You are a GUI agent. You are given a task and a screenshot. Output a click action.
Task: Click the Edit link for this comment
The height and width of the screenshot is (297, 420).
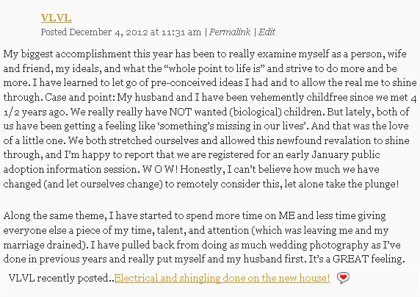click(x=267, y=32)
